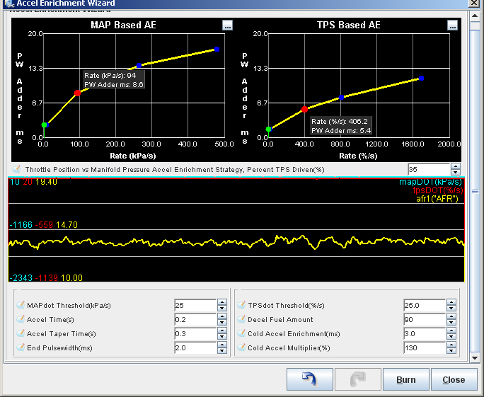Increase the Percent TPS Driven value
This screenshot has height=397, width=484.
tap(455, 167)
